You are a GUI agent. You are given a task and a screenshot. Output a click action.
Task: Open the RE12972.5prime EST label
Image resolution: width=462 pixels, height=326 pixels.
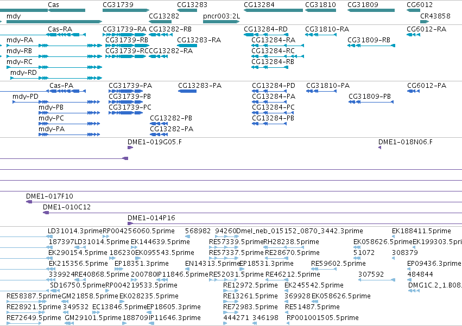point(250,285)
